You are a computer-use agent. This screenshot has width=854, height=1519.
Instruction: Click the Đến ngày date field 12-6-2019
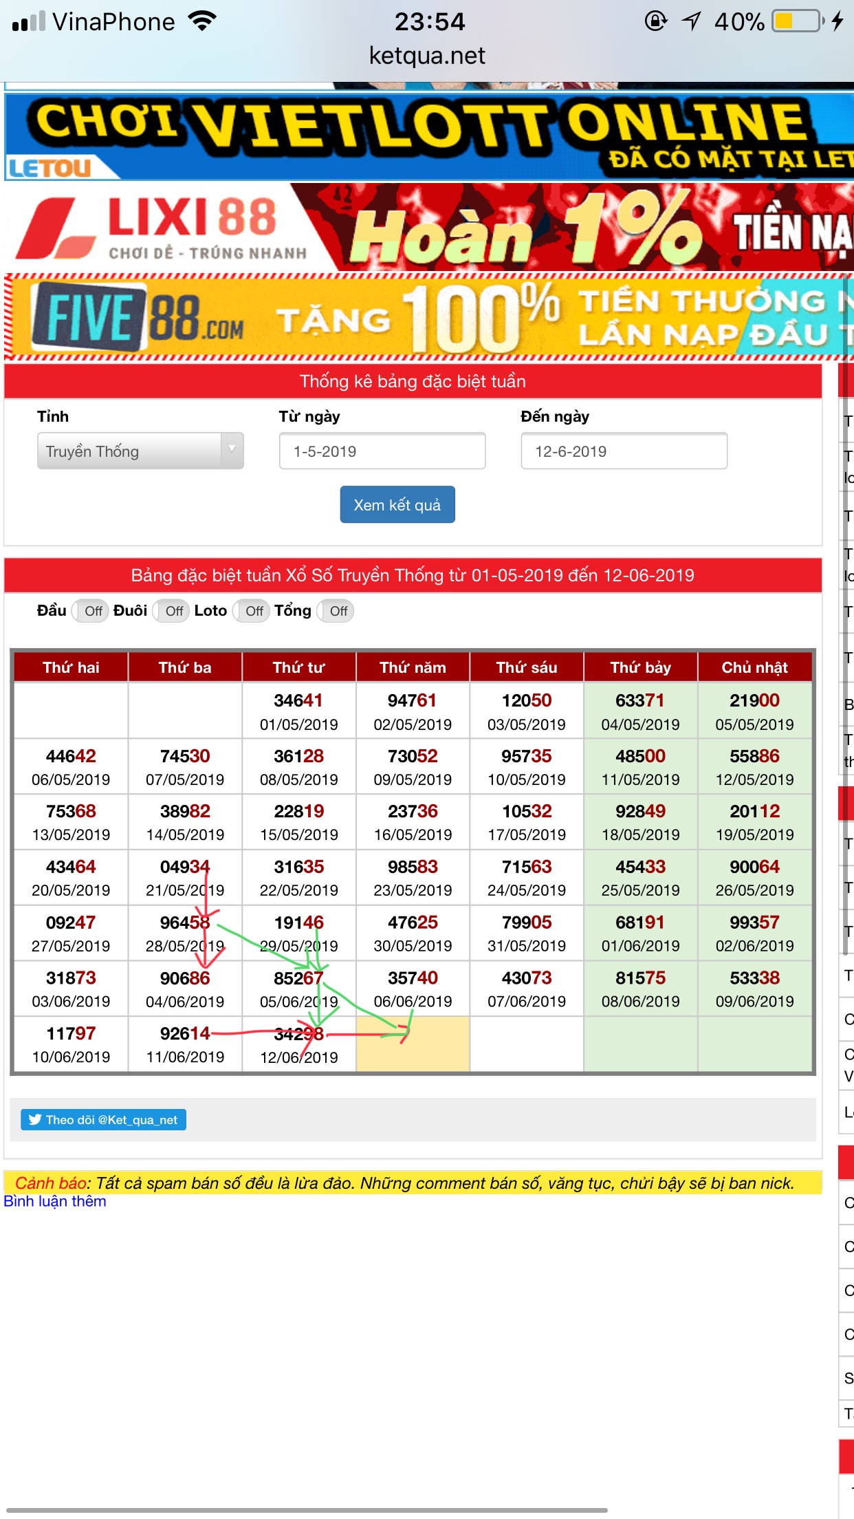[624, 451]
